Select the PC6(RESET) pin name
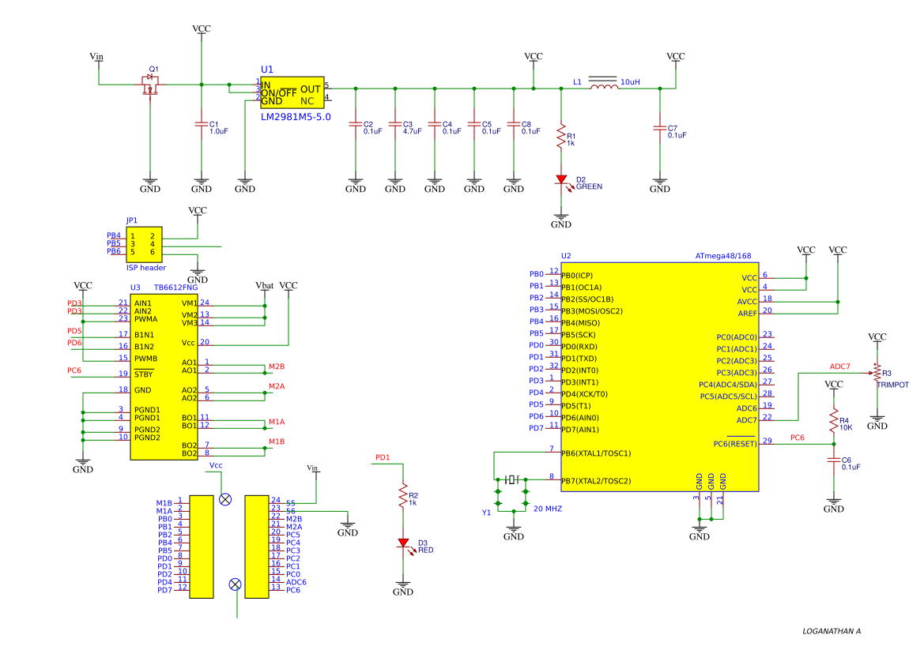Viewport: 924px width, 654px height. [x=735, y=443]
